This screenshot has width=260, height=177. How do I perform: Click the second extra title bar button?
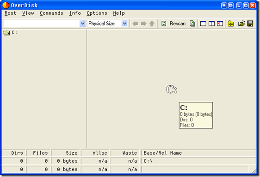coord(231,6)
